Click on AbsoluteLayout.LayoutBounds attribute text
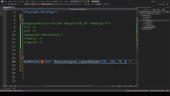This screenshot has height=96, width=170. [76, 62]
